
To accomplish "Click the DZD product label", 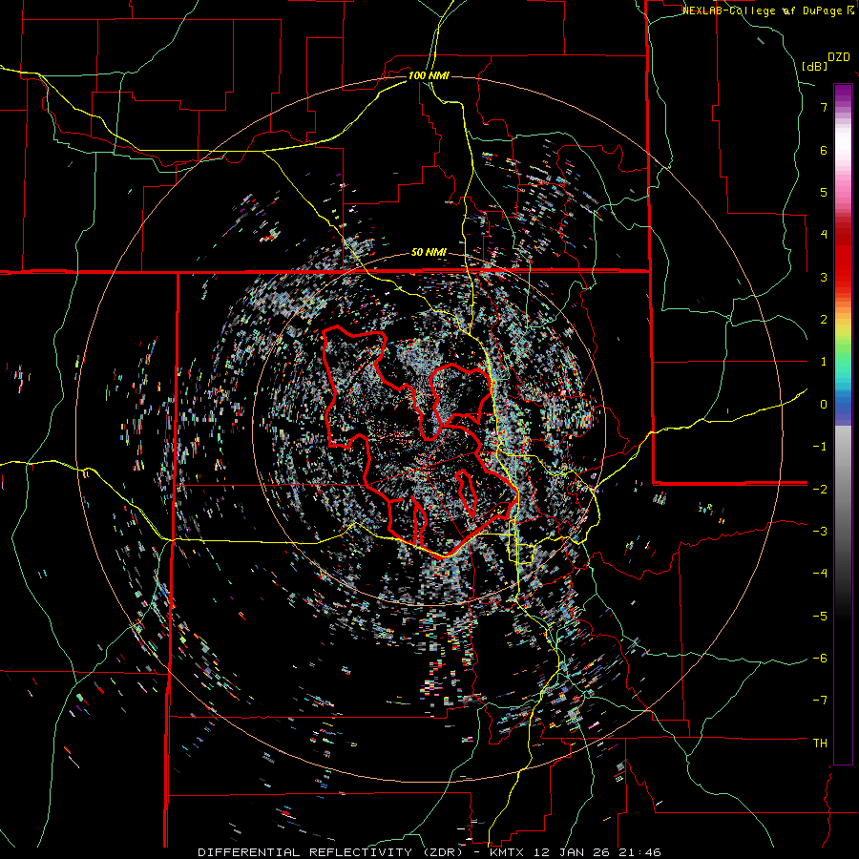I will (839, 57).
